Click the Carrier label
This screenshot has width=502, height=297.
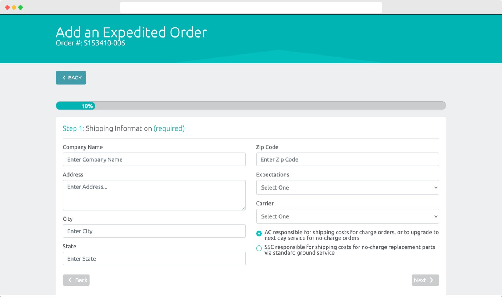click(x=265, y=203)
